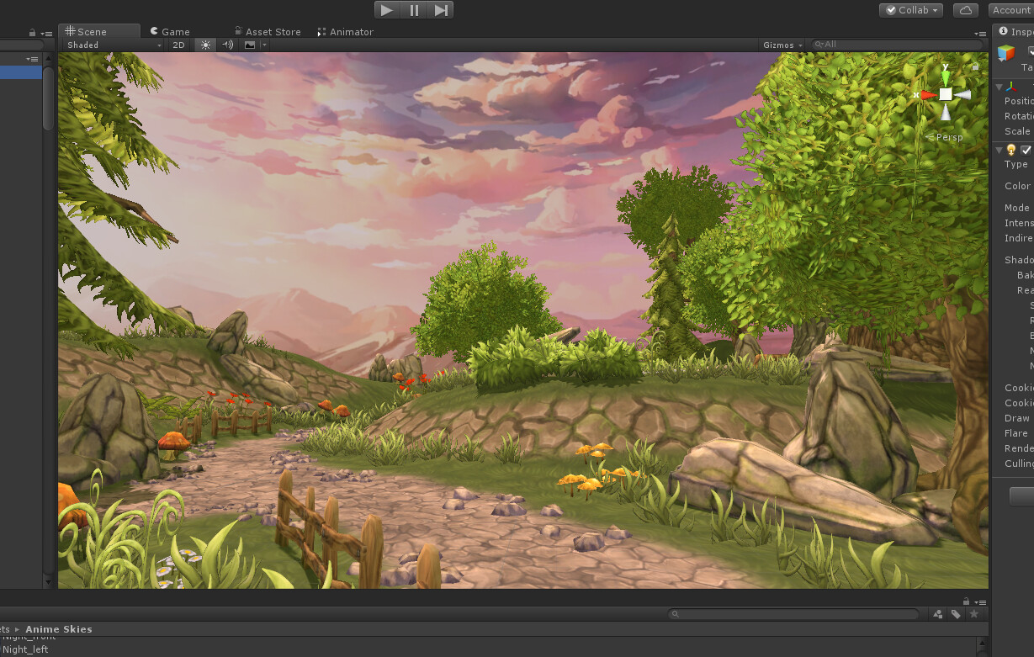Screen dimensions: 1034x657
Task: Click the Account button
Action: [1014, 10]
